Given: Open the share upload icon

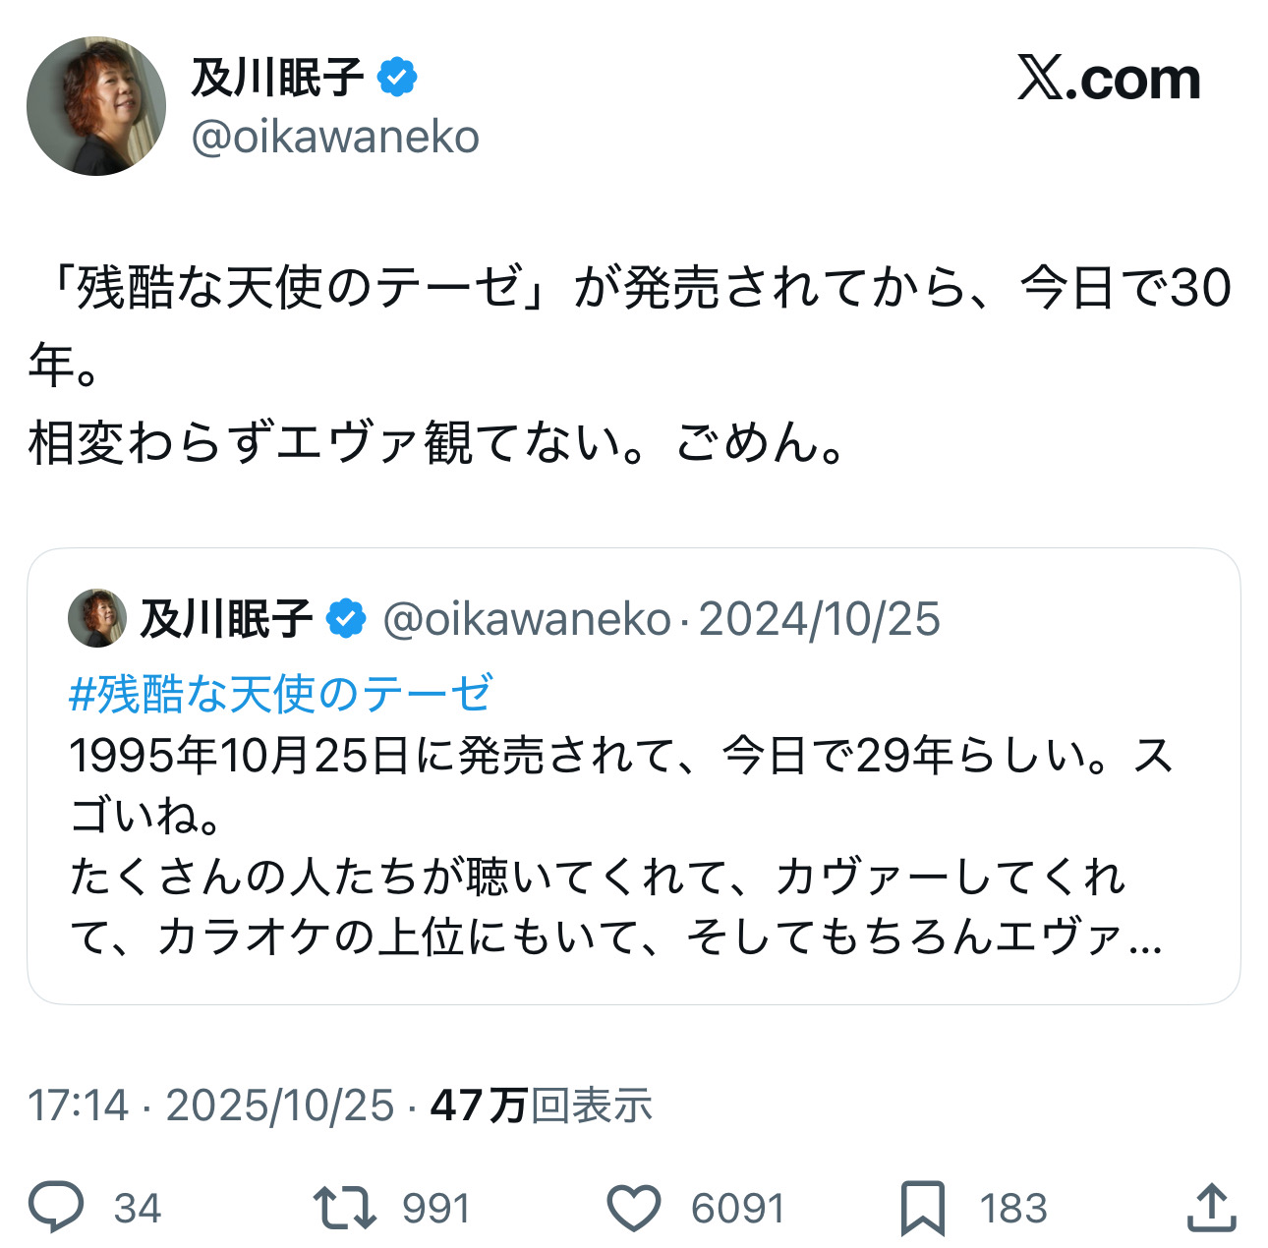Looking at the screenshot, I should pos(1211,1208).
